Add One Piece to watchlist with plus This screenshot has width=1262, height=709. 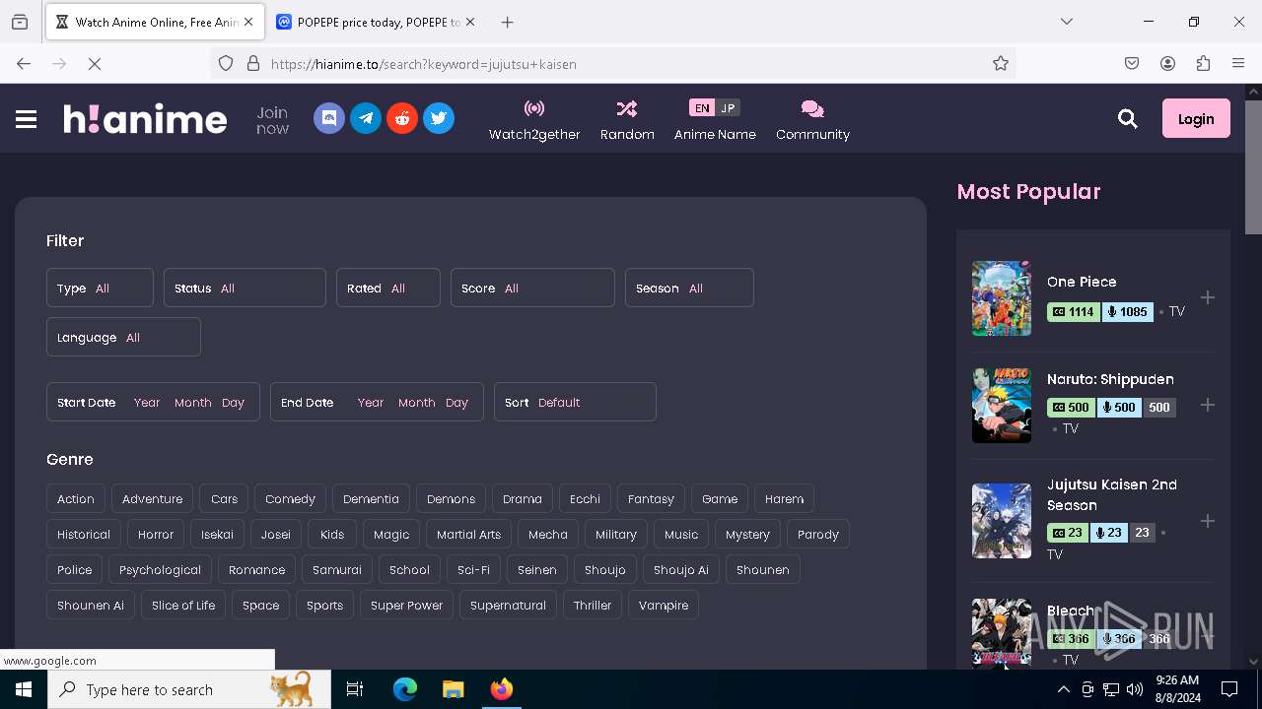pos(1208,297)
